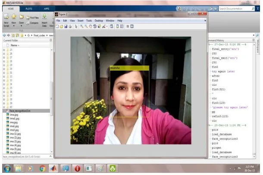Sort by the Name column header
Screen dimensions: 263x175
coord(15,45)
